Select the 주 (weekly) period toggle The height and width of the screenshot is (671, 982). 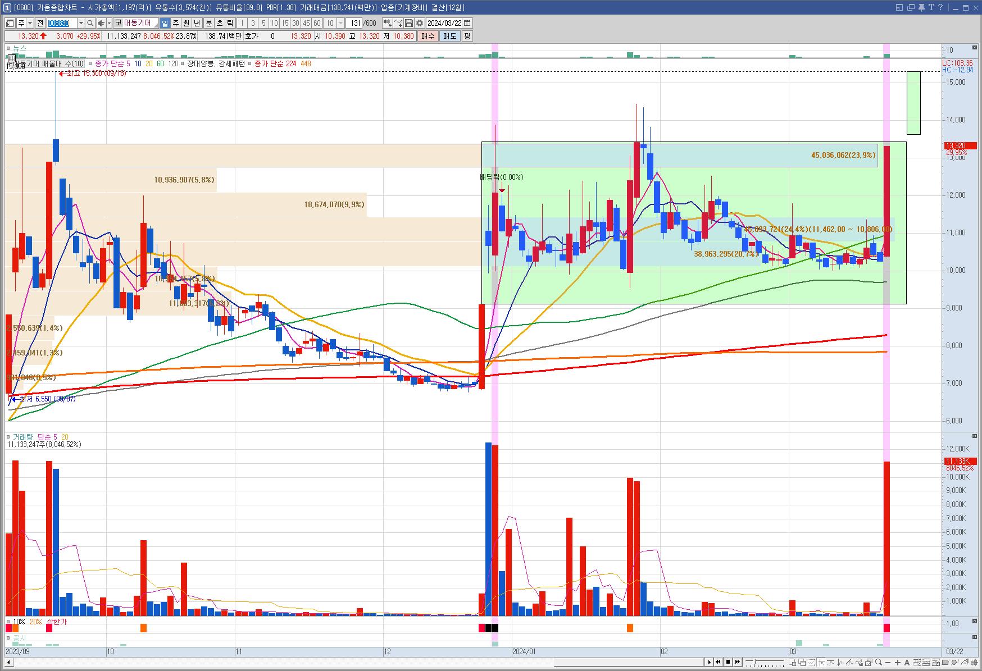coord(175,23)
